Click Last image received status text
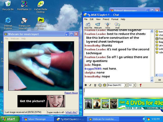 [23, 112]
